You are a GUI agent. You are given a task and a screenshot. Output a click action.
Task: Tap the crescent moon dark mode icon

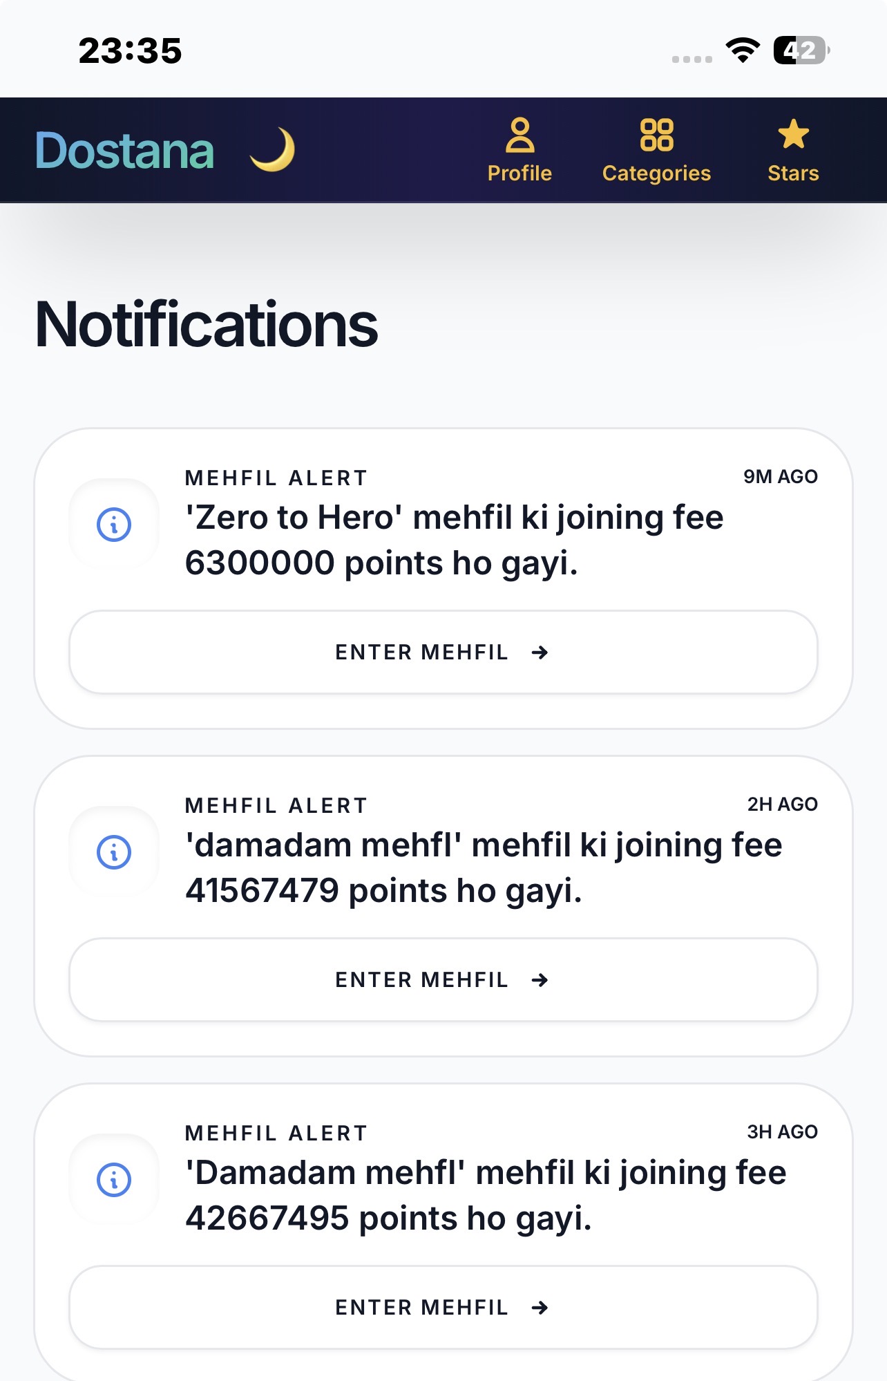pyautogui.click(x=273, y=149)
